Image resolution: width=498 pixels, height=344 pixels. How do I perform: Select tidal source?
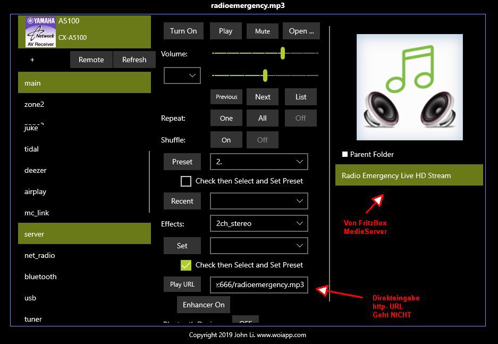point(85,149)
